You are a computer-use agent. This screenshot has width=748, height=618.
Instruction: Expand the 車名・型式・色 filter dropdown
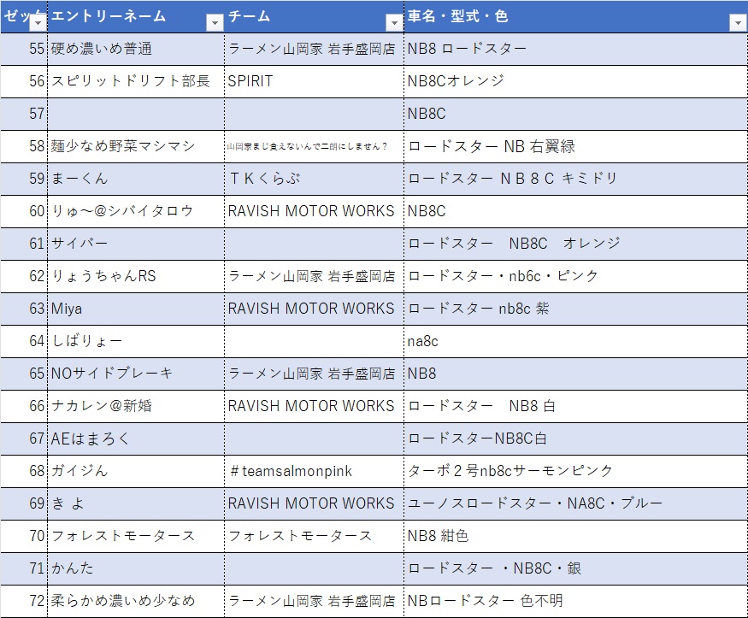click(737, 24)
